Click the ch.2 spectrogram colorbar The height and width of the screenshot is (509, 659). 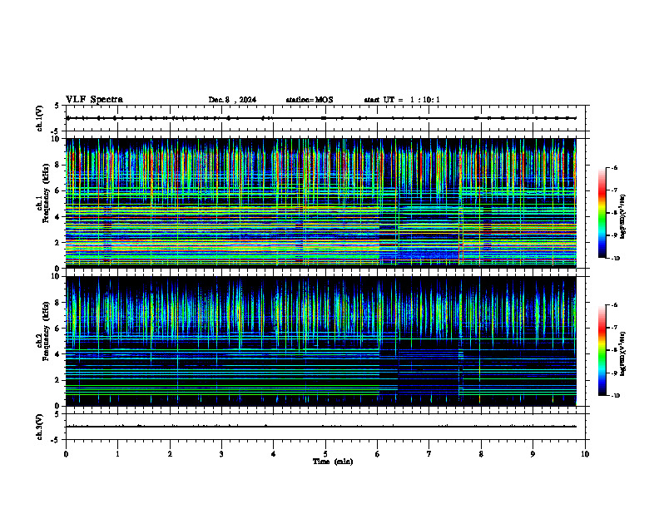tap(602, 350)
